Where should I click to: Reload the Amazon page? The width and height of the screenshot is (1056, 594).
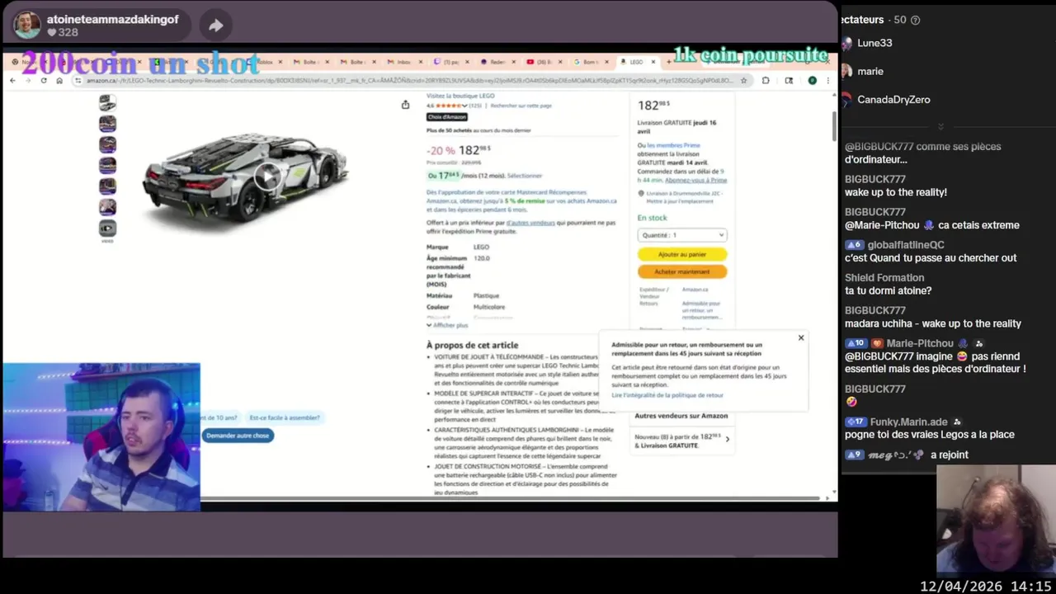coord(44,80)
